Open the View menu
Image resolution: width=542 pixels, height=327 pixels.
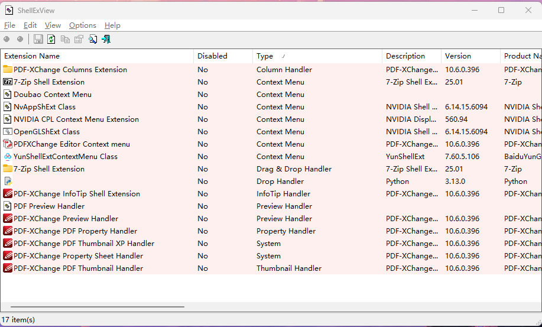[x=53, y=25]
